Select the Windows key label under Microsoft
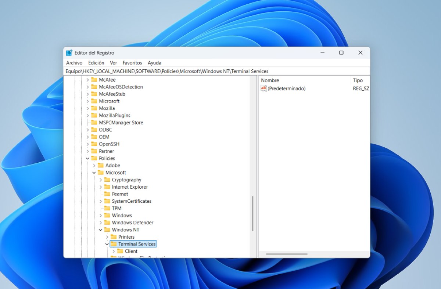 tap(122, 216)
